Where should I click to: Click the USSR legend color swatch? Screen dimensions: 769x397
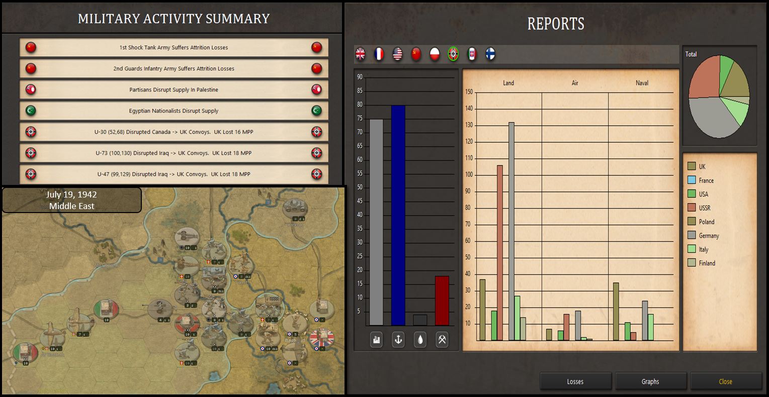(x=692, y=208)
